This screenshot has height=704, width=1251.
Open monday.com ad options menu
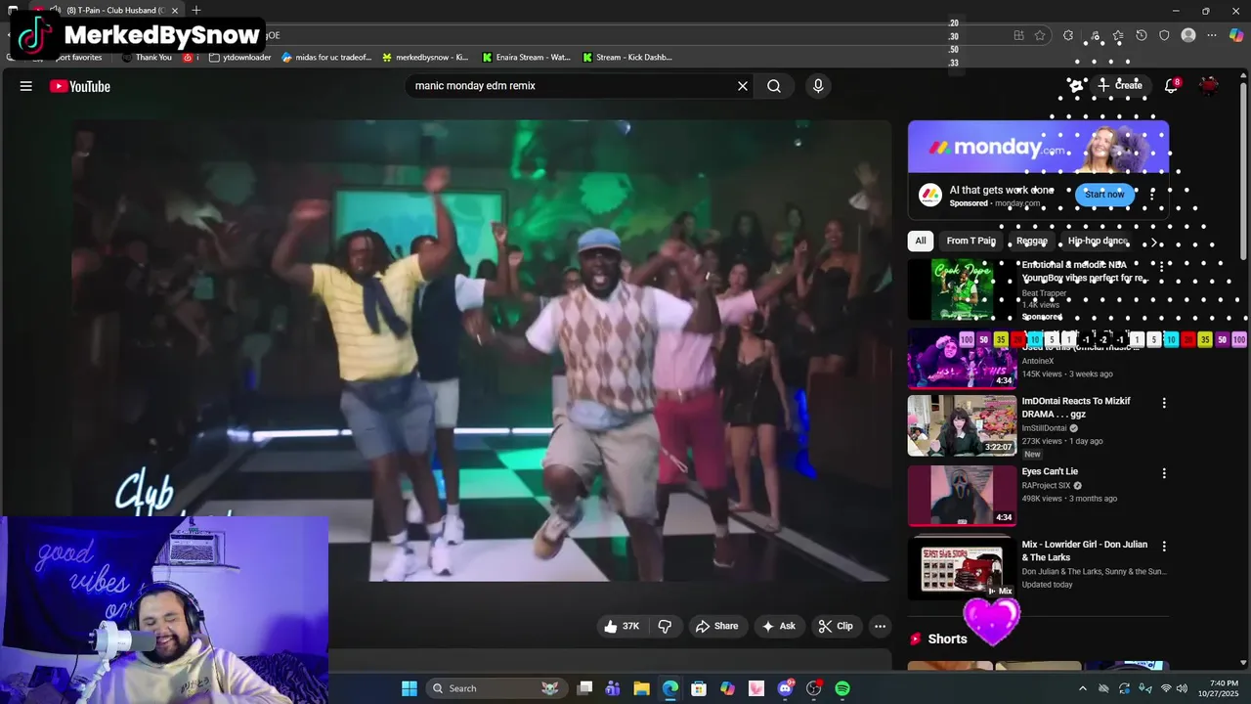[x=1152, y=195]
